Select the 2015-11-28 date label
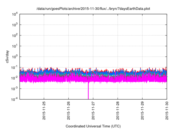This screenshot has height=129, width=184. [118, 111]
